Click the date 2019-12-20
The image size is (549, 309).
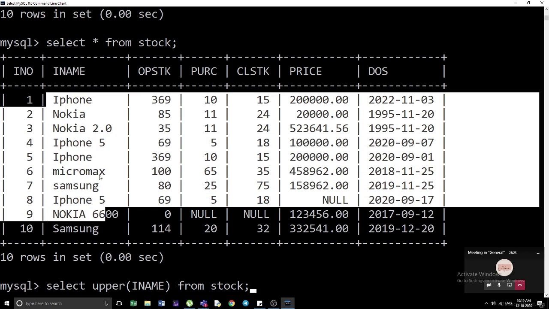pos(401,229)
